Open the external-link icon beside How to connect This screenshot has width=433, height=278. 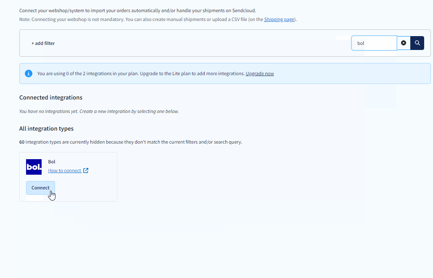coord(86,170)
